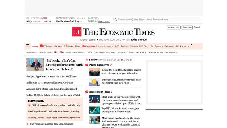Open the pharma stocks article thumbnail
Viewport: 227px width, 128px height.
coord(95,120)
